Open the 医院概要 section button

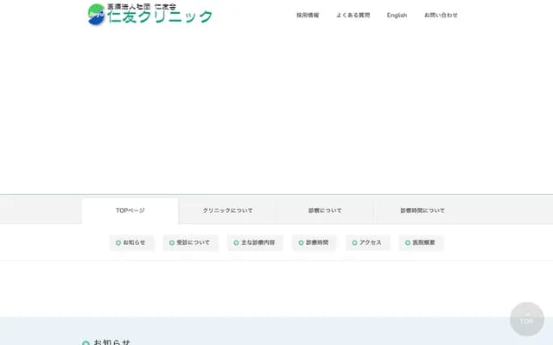421,243
